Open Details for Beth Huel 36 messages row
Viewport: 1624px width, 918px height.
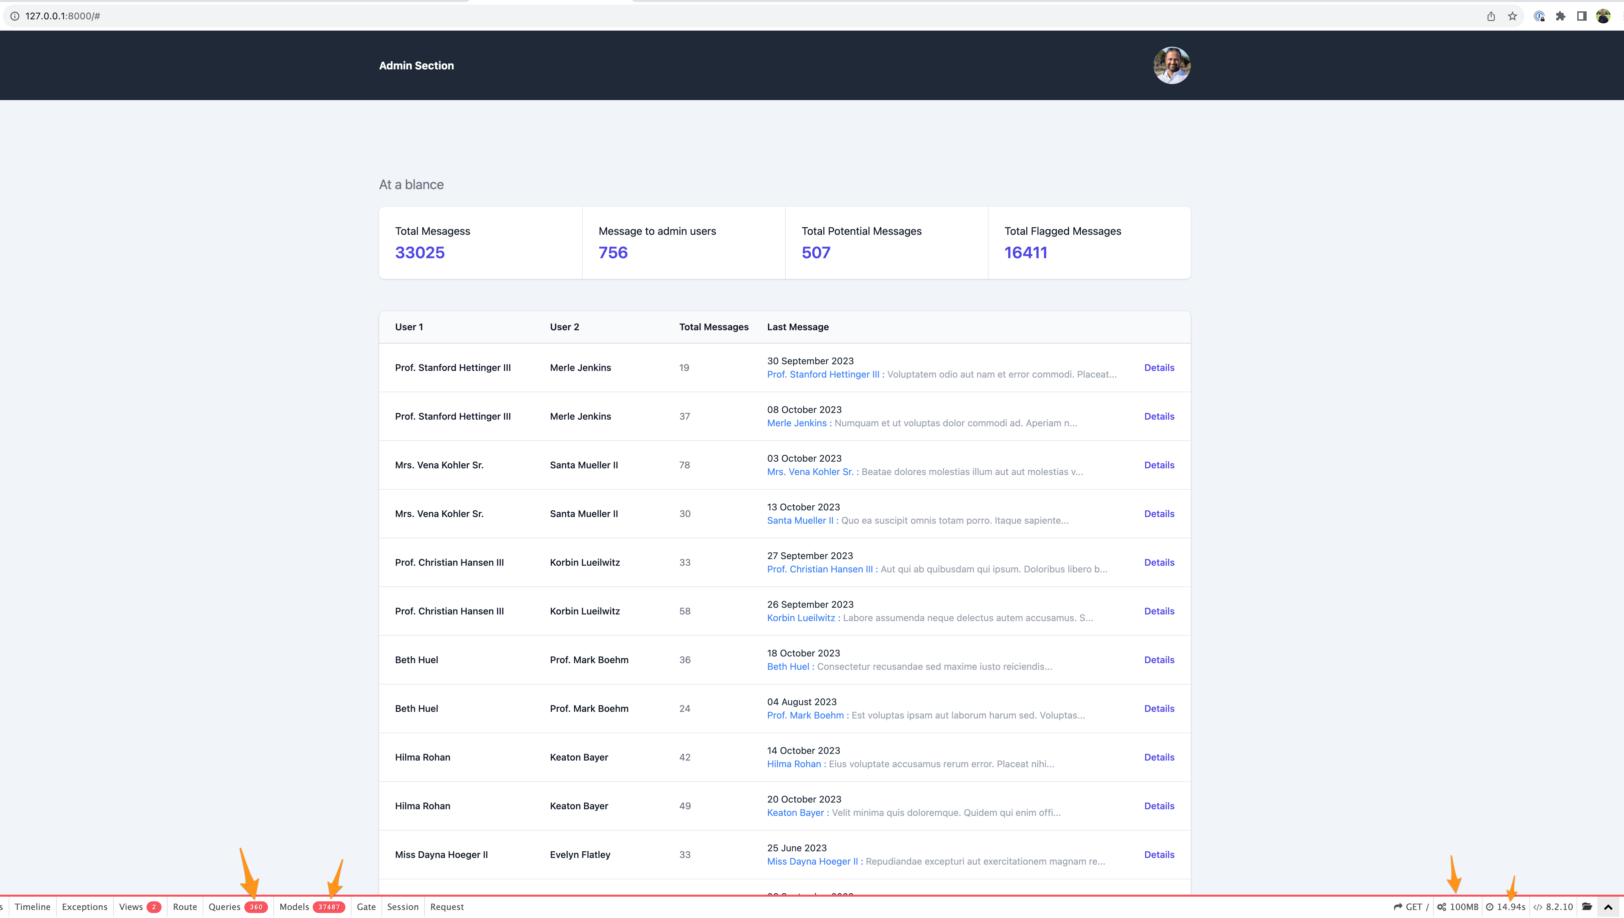(1158, 659)
